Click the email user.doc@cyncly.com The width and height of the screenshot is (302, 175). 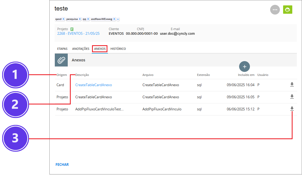tap(177, 33)
